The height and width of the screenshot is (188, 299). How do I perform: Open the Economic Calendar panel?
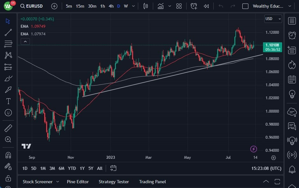pyautogui.click(x=292, y=79)
